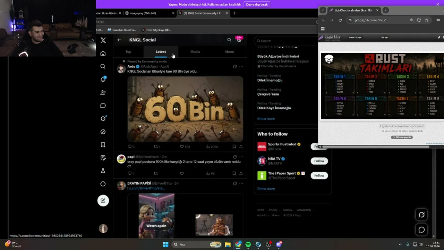Click Giriş yap on LightShot page
This screenshot has width=444, height=250.
click(x=384, y=37)
